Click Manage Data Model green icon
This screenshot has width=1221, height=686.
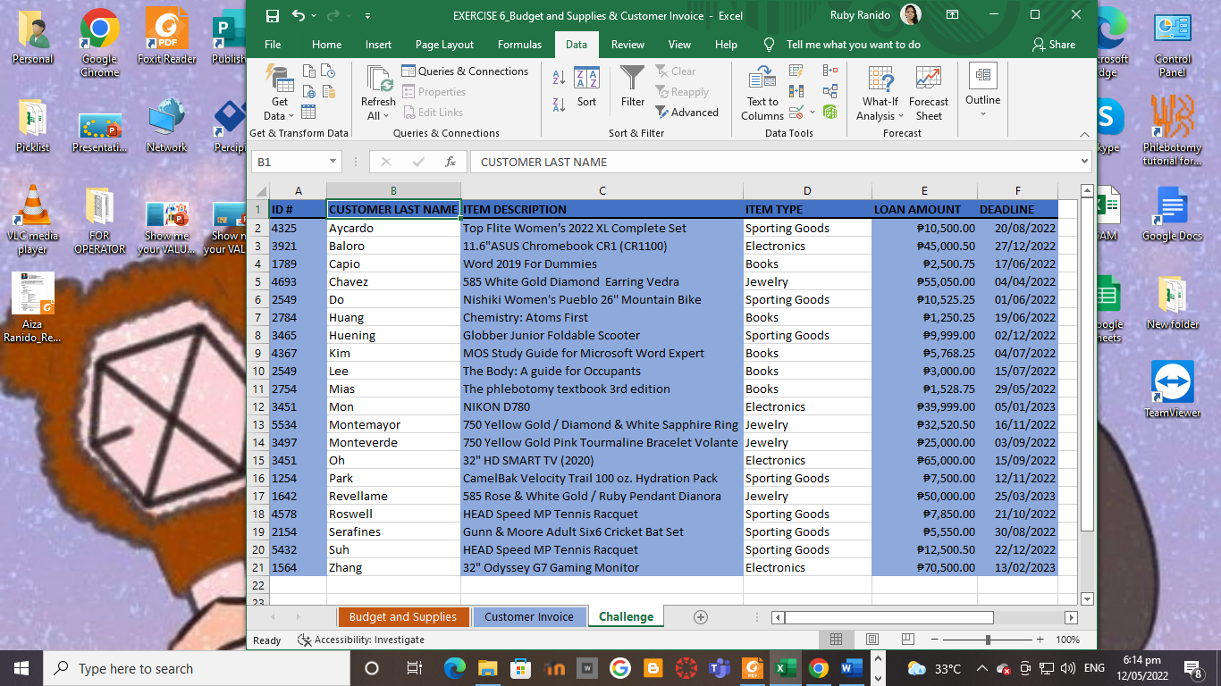pyautogui.click(x=830, y=112)
